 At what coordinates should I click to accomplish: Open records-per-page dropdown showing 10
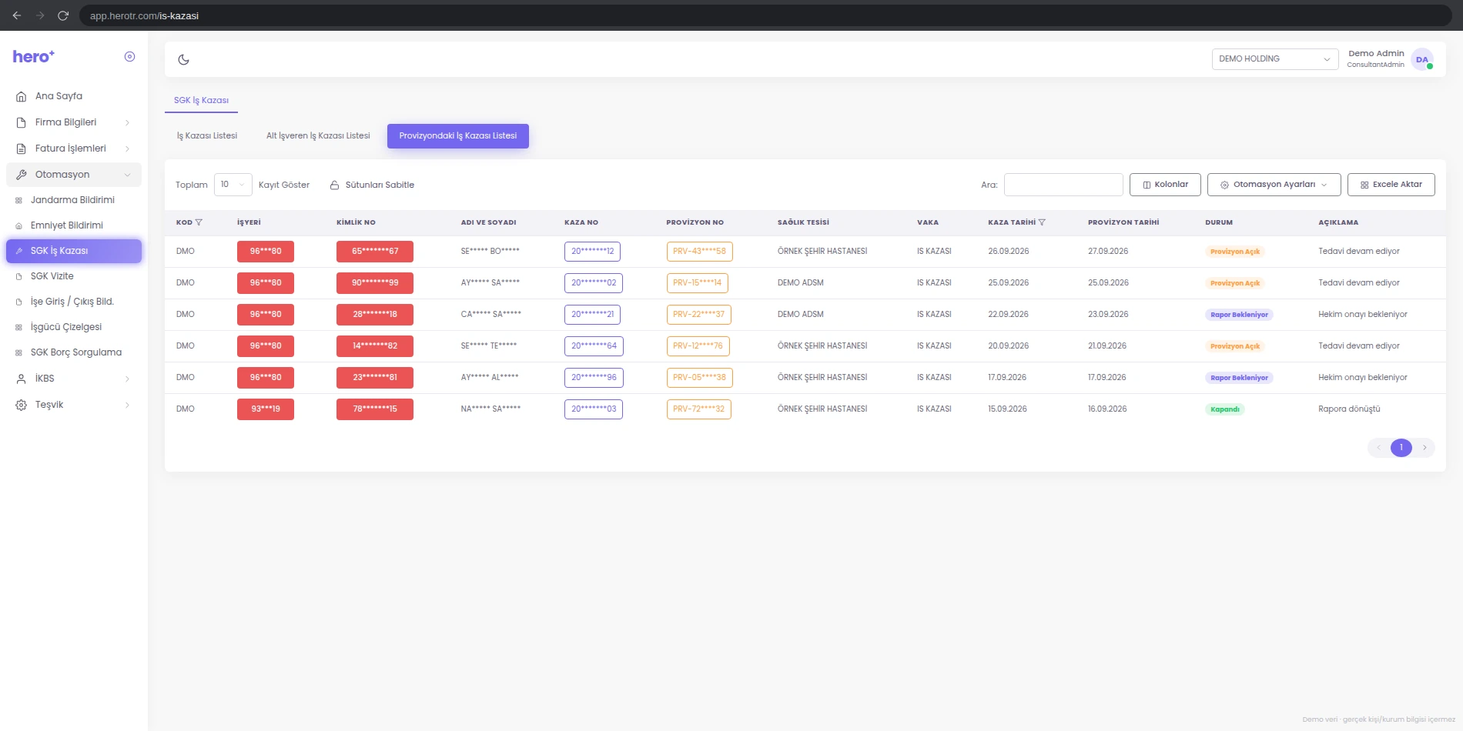(233, 185)
